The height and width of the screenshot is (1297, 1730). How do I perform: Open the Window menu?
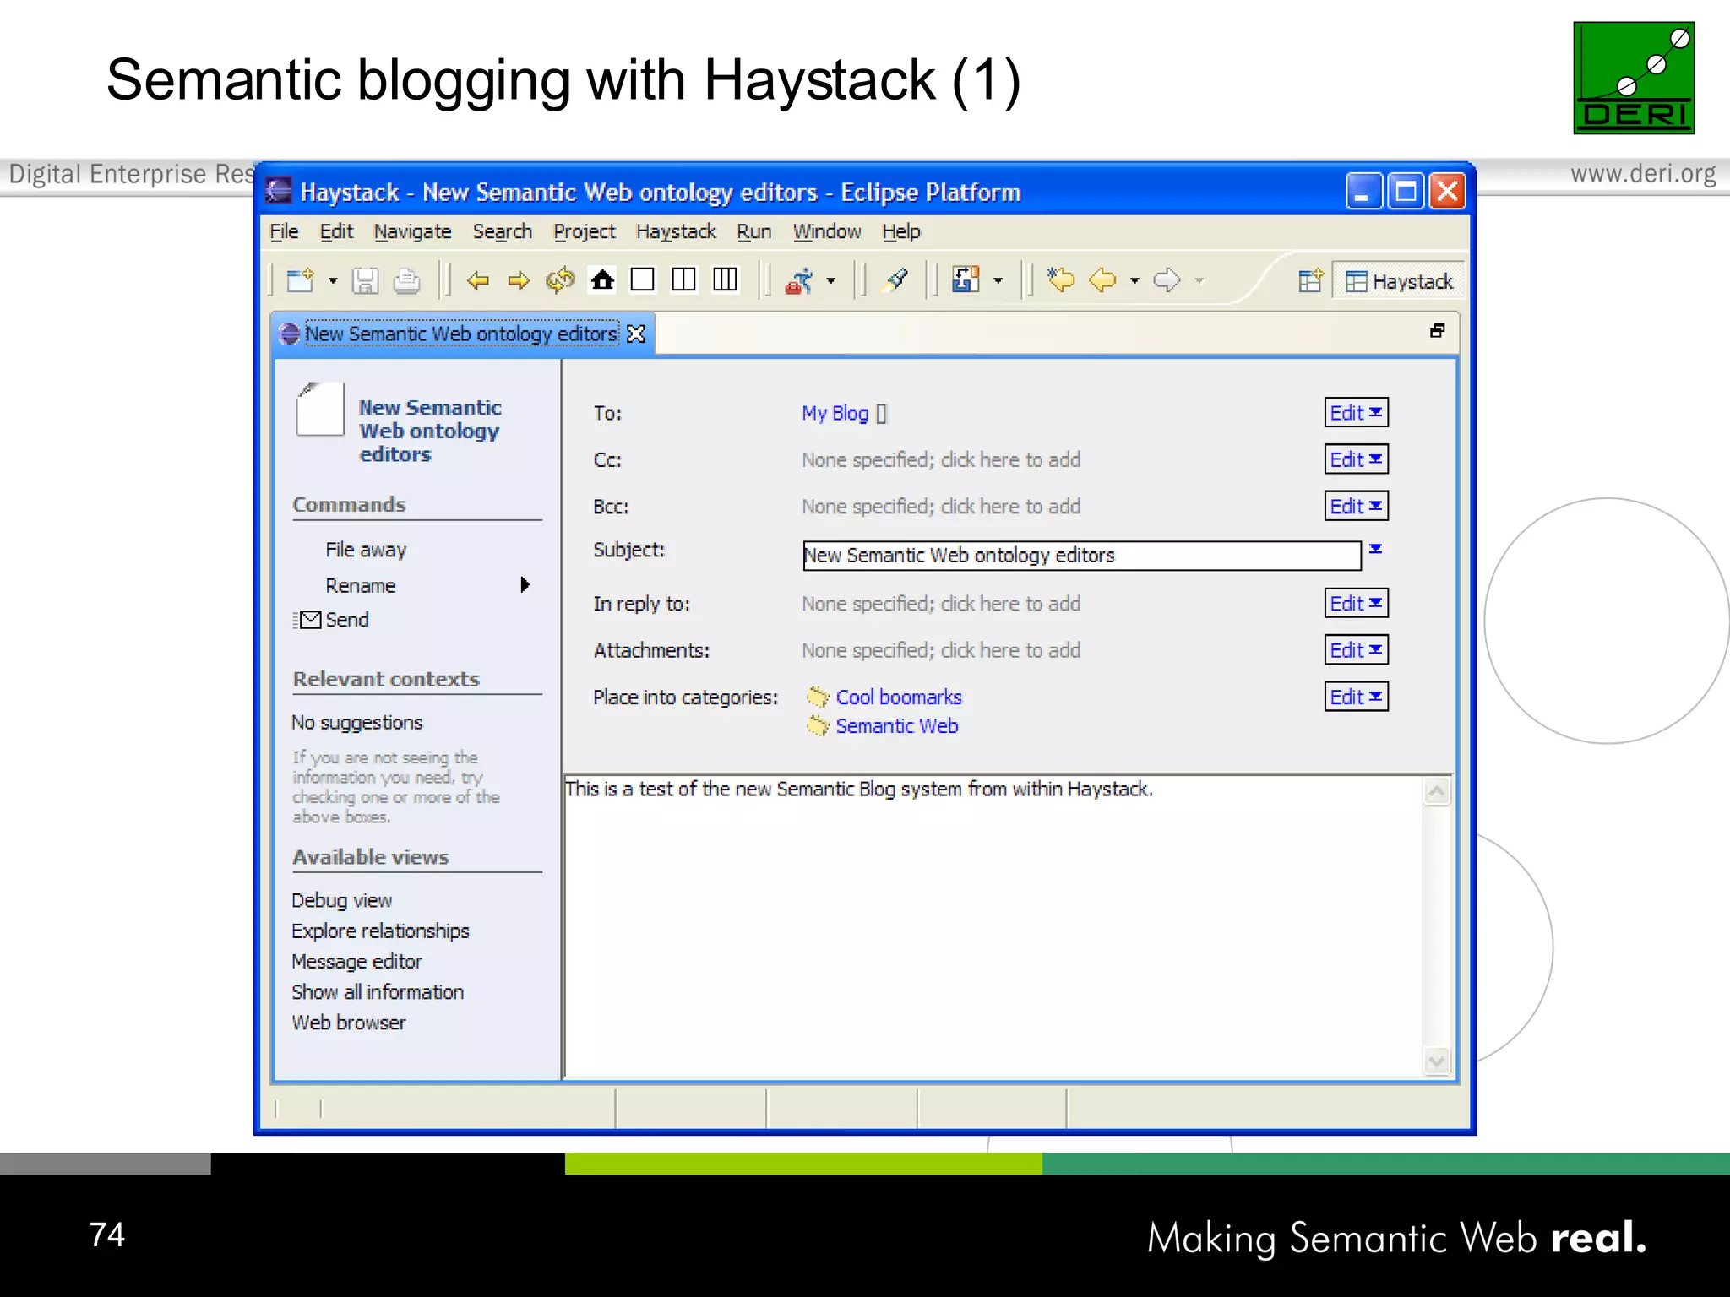(826, 231)
